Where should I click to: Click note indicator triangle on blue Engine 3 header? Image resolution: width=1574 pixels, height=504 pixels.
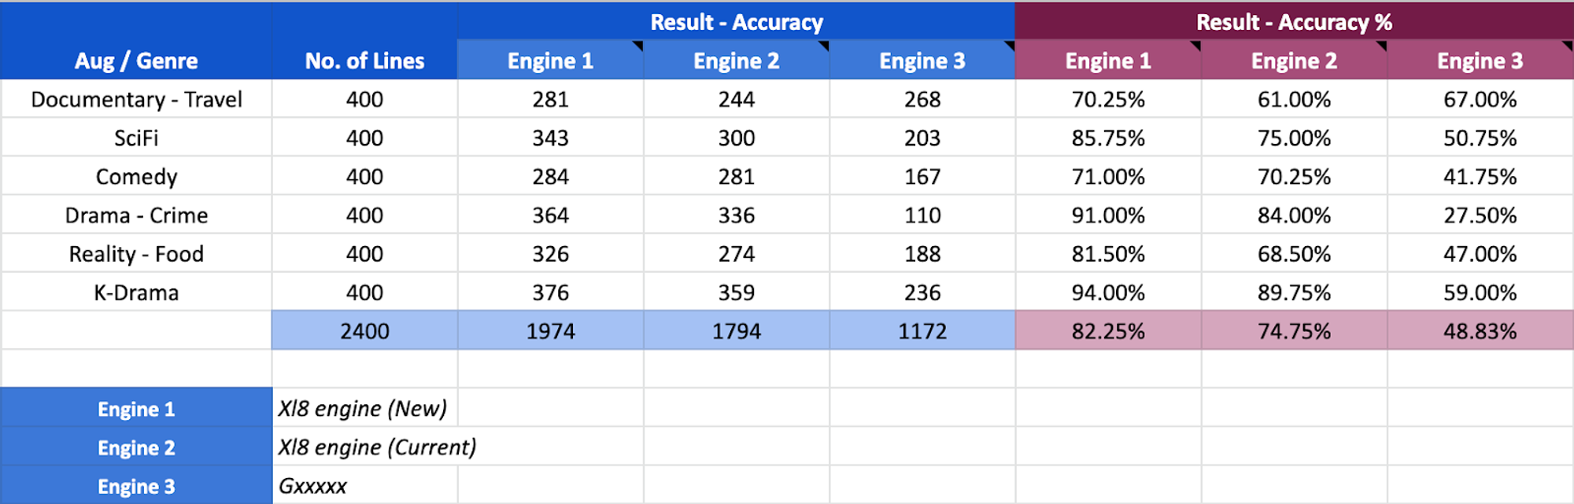[x=1010, y=45]
